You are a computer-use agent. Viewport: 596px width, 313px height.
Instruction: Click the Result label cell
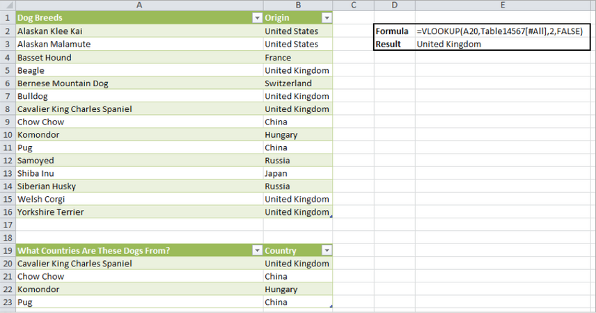395,44
